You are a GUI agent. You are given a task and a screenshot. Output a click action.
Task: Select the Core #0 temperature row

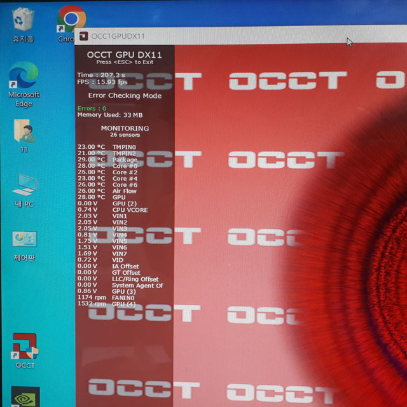coord(107,165)
